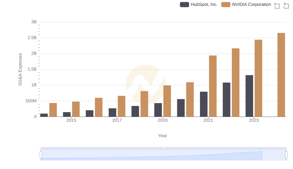Viewport: 293px width, 169px height.
Task: Click the '1B' y-axis label
Action: point(34,85)
